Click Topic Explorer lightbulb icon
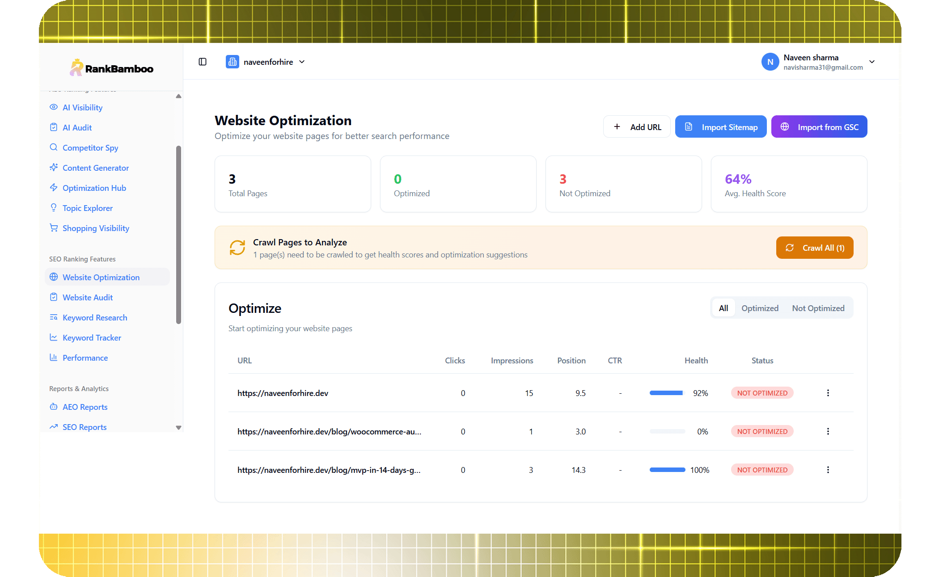The height and width of the screenshot is (577, 939). coord(54,208)
